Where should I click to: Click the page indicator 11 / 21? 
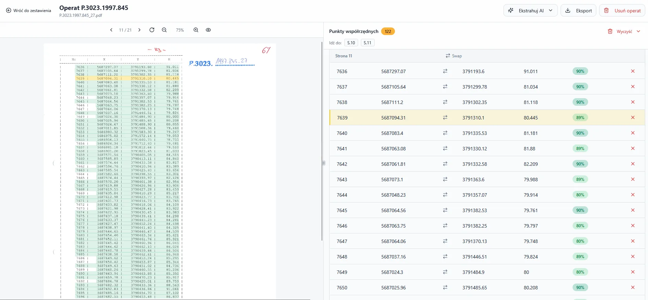pos(125,30)
